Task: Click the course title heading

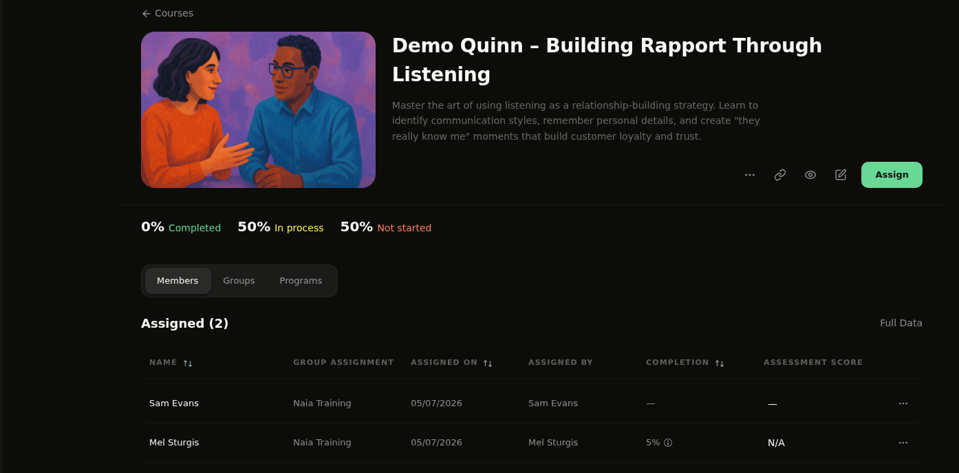Action: pos(607,60)
